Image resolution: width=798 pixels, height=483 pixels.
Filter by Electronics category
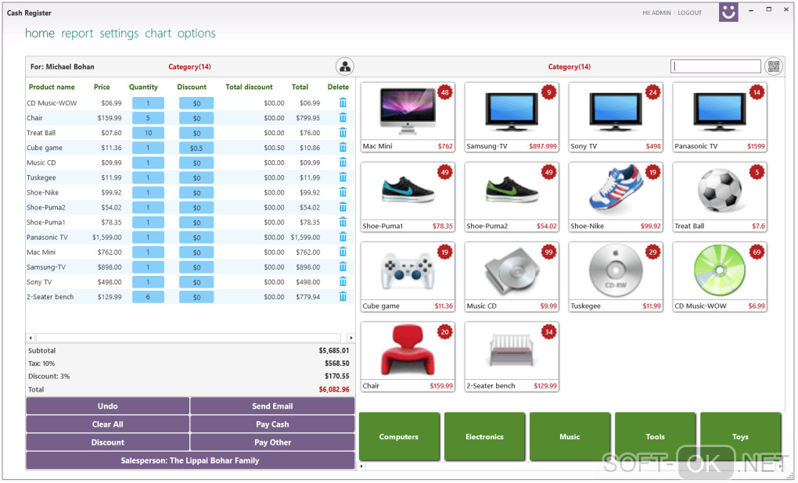tap(484, 437)
